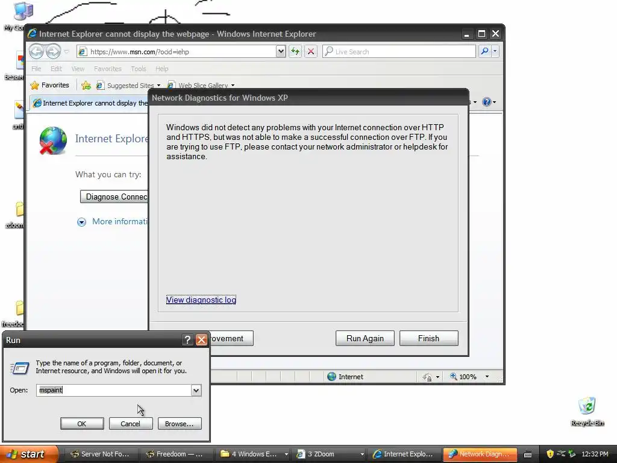Screen dimensions: 617x463
Task: Expand More information section arrow
Action: coord(81,222)
